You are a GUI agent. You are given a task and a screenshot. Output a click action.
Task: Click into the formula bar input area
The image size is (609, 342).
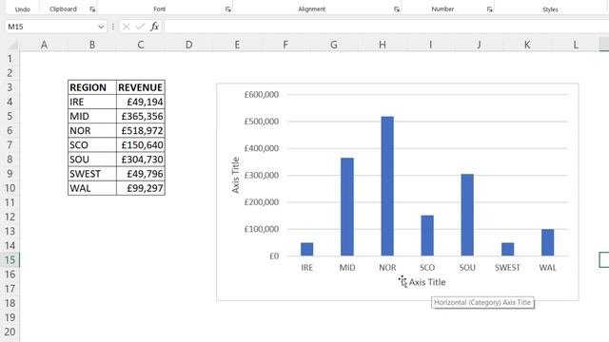[386, 27]
